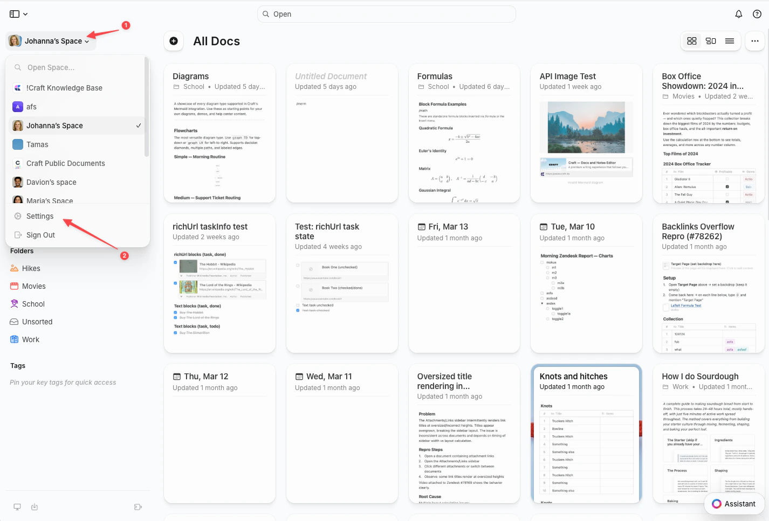Click the import box icon at sidebar bottom
Screen dimensions: 769x521
click(35, 507)
